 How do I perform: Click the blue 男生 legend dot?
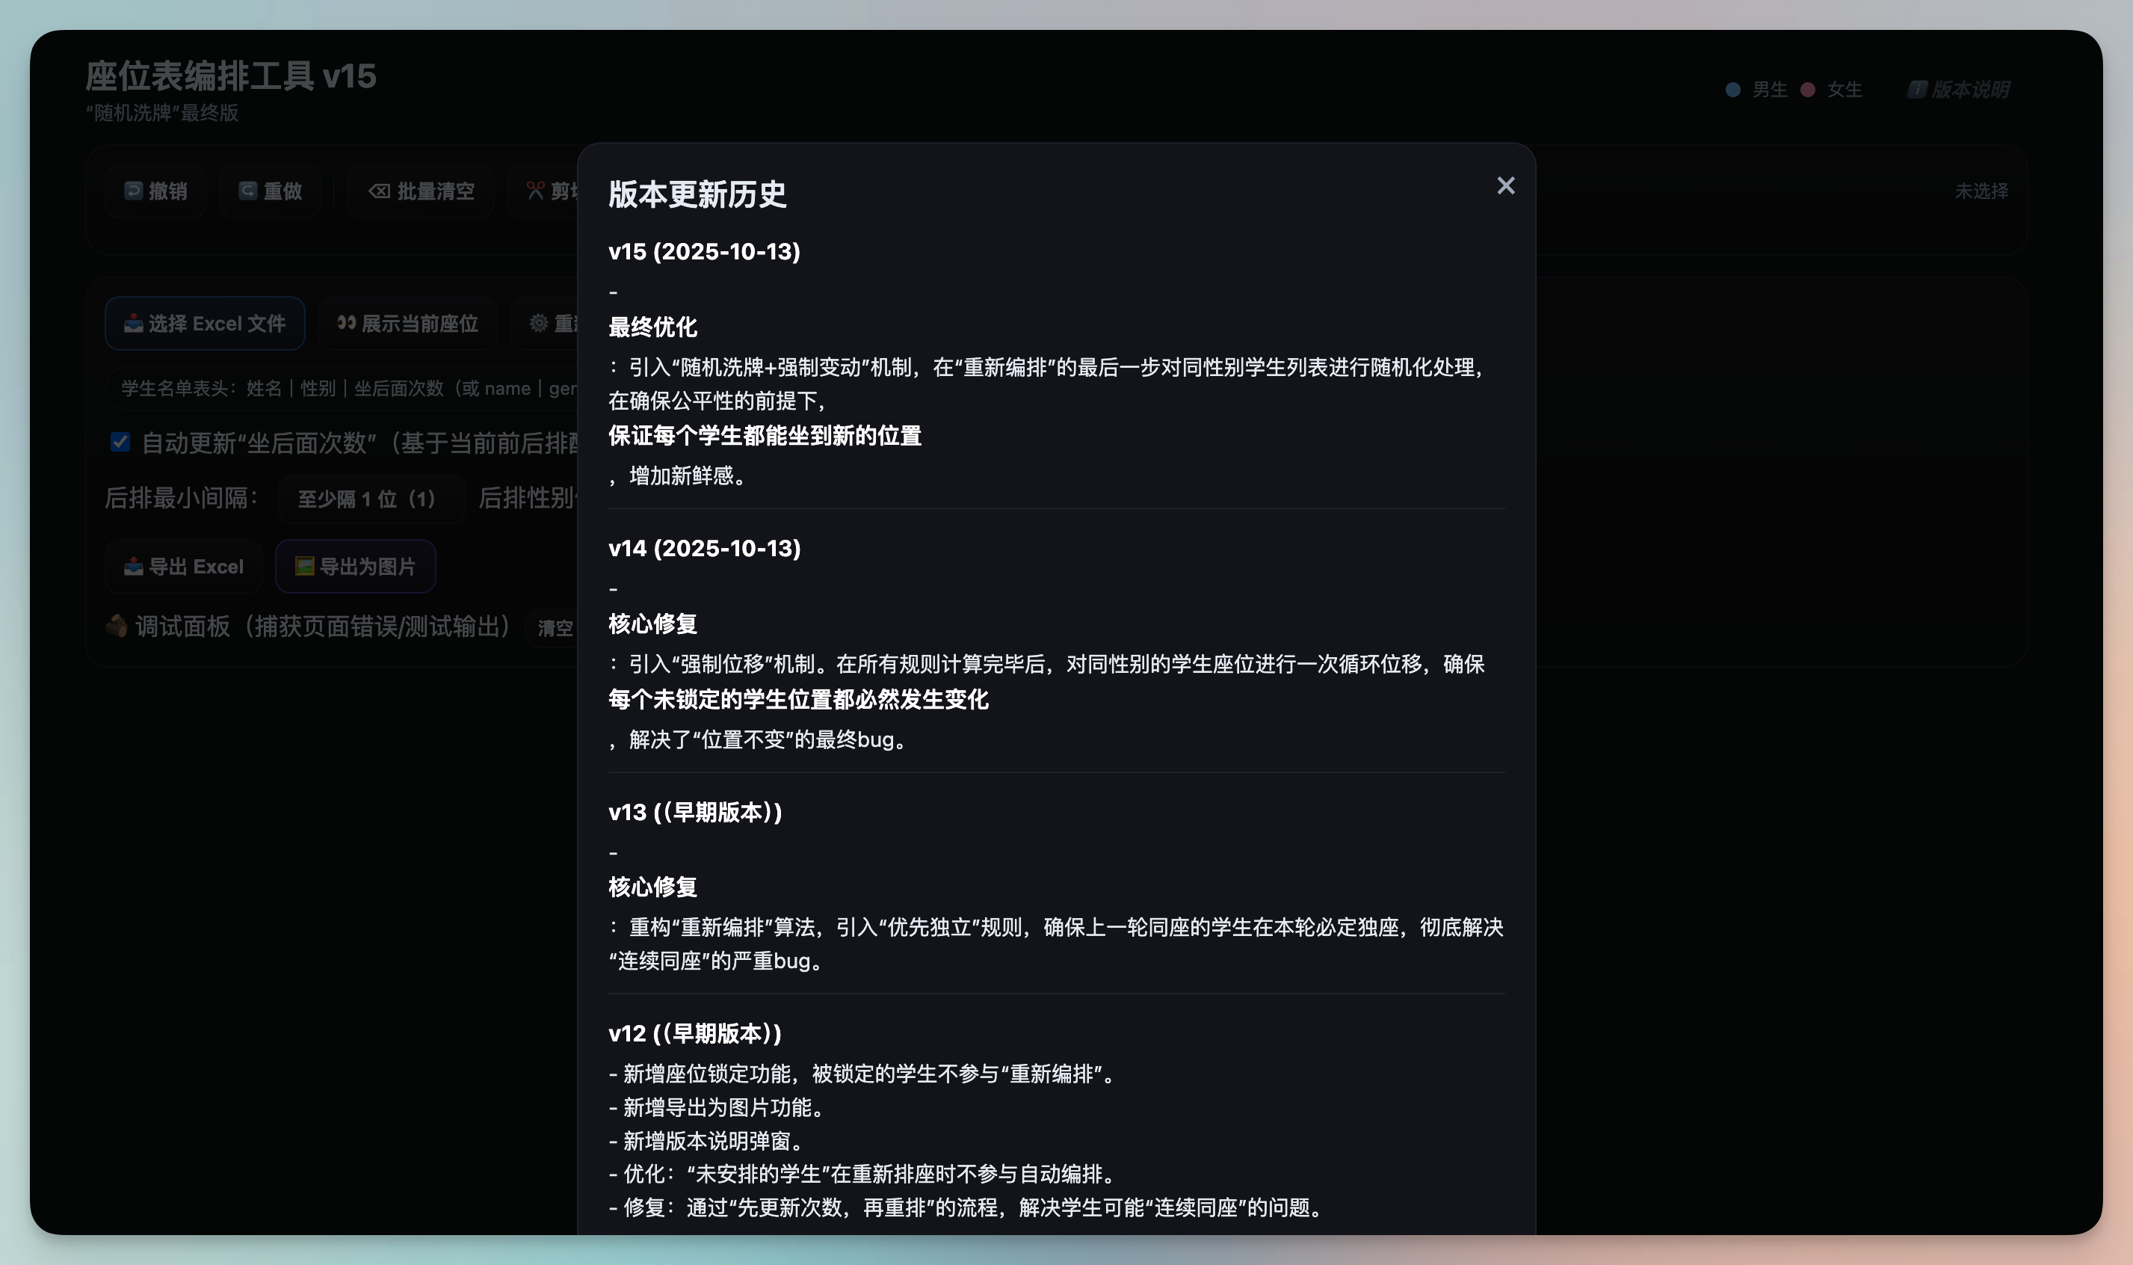point(1732,90)
